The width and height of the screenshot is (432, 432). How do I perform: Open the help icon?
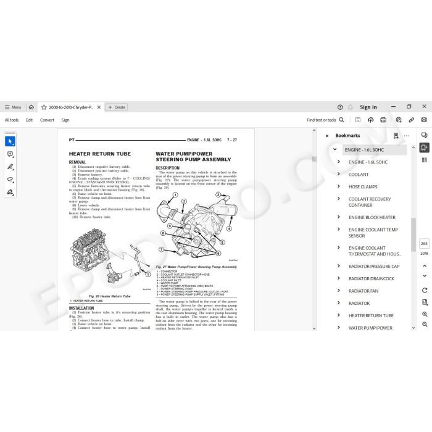click(x=340, y=107)
